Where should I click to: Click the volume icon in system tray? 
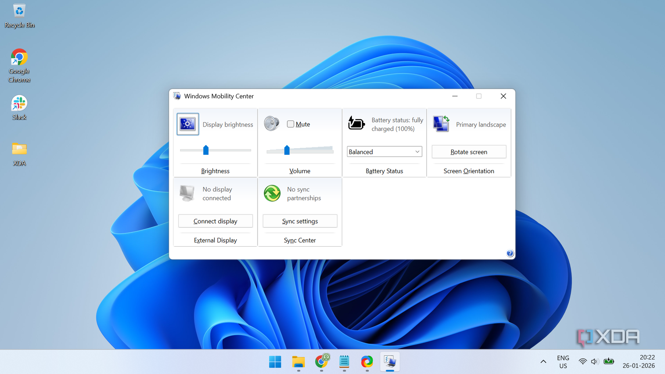click(594, 362)
